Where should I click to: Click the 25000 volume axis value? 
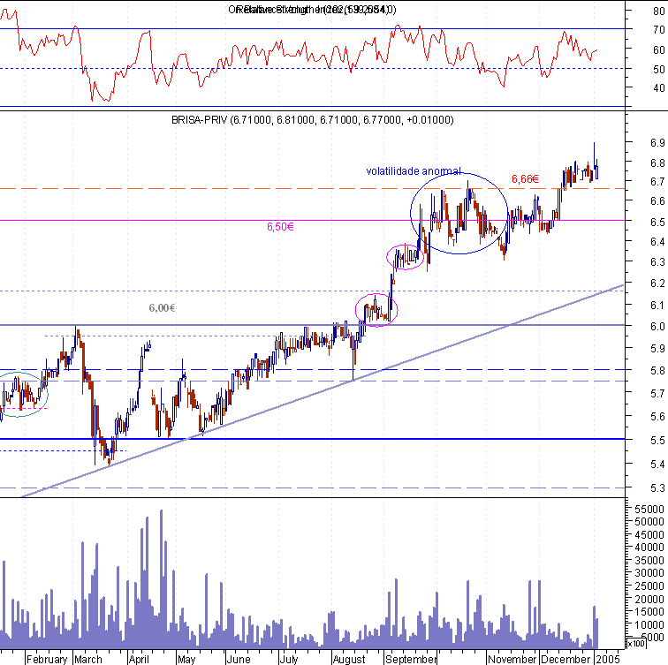(x=649, y=586)
